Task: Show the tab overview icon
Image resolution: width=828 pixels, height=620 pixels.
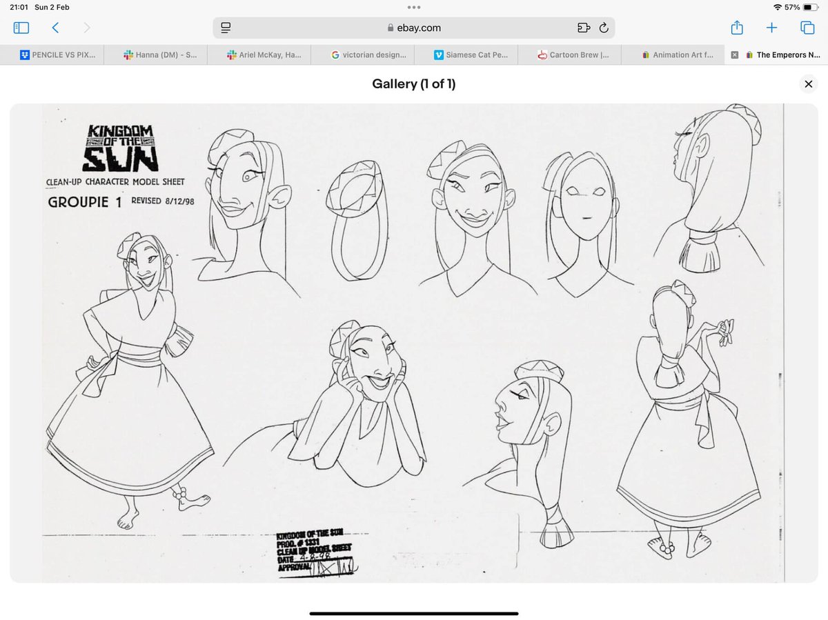Action: [807, 28]
